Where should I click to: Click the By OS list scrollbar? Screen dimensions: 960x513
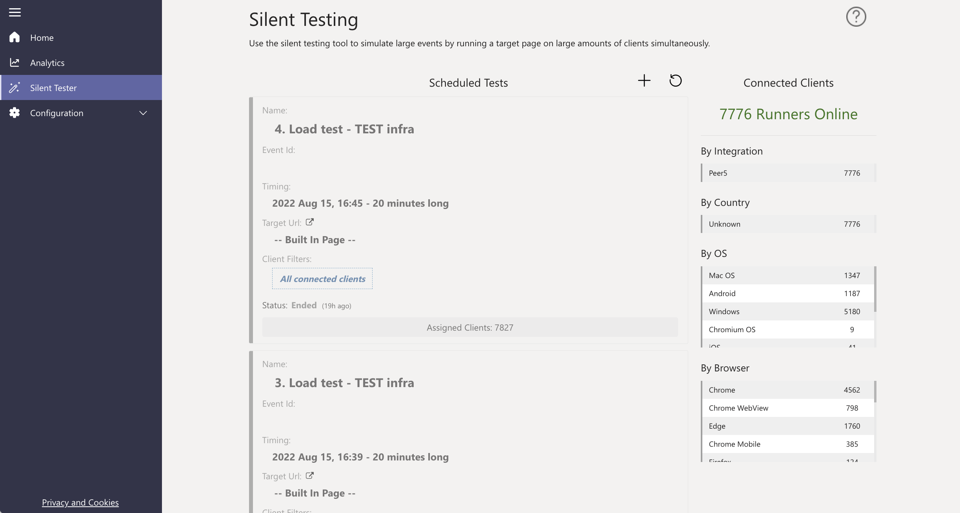click(875, 289)
